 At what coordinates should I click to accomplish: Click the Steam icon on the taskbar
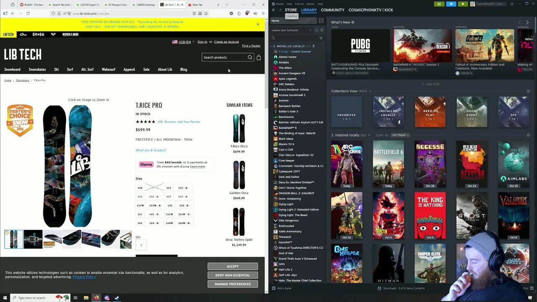click(x=117, y=298)
